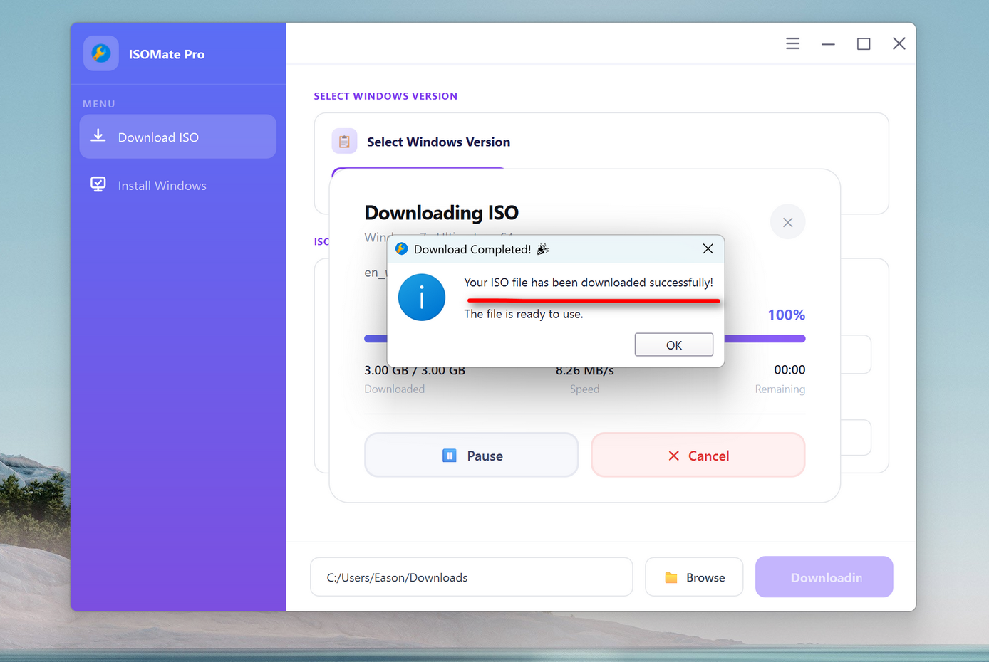989x662 pixels.
Task: Cancel the ISO download
Action: (698, 456)
